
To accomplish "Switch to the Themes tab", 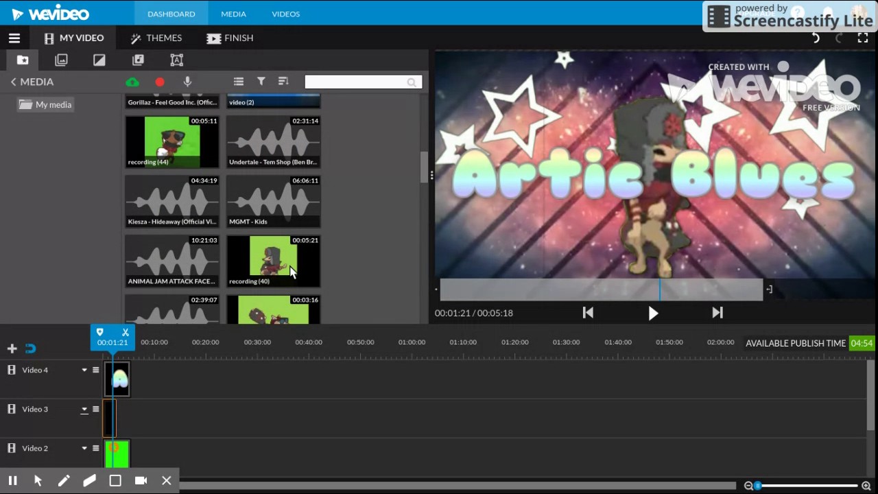I will pos(156,38).
